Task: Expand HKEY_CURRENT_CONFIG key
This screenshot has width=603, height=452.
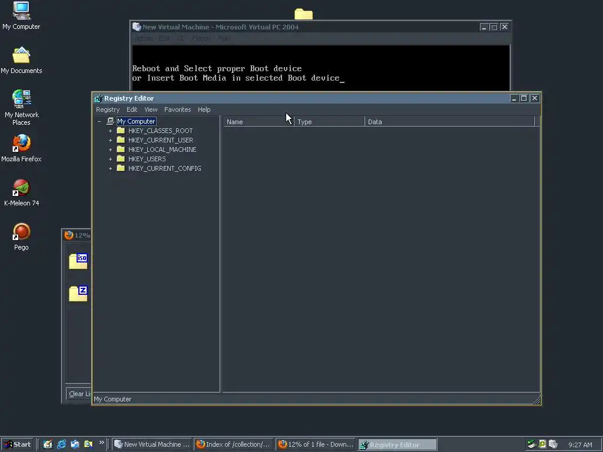Action: pos(110,169)
